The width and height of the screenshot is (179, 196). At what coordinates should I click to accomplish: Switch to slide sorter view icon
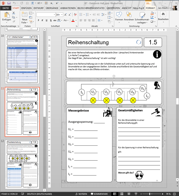point(122,194)
